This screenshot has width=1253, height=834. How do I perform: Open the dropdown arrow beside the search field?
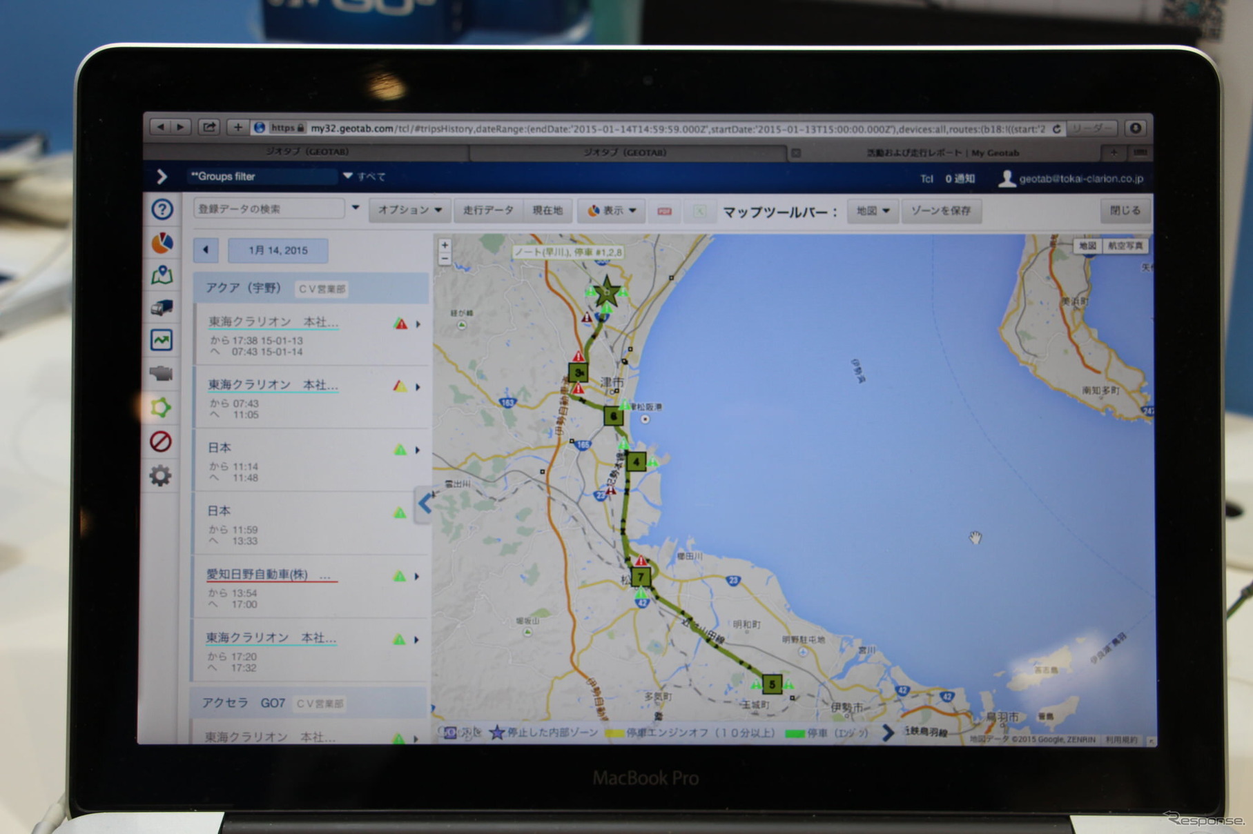click(355, 208)
